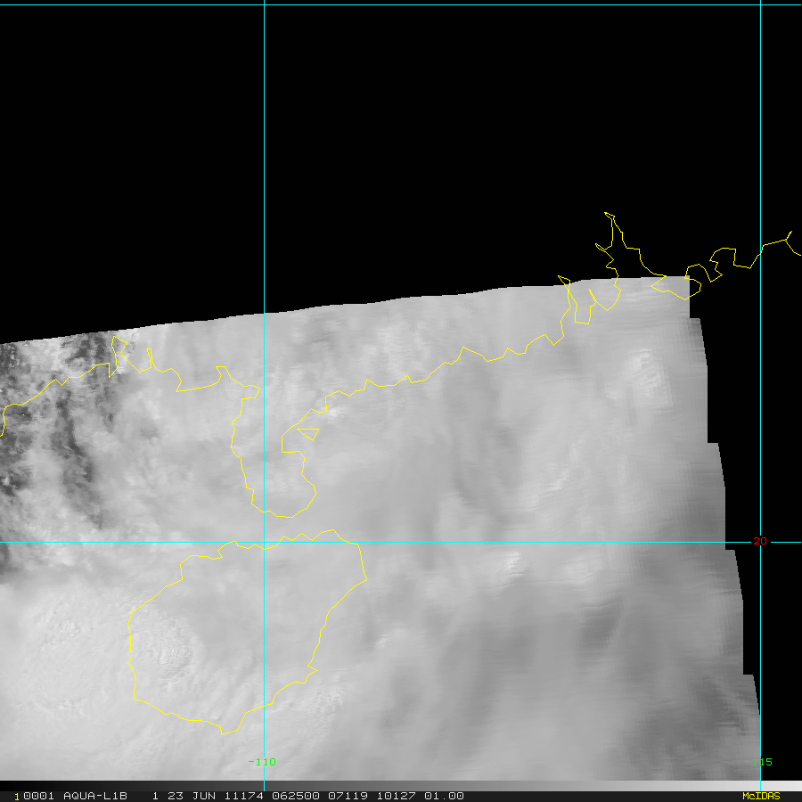Click the green -110 longitude label

coord(262,762)
